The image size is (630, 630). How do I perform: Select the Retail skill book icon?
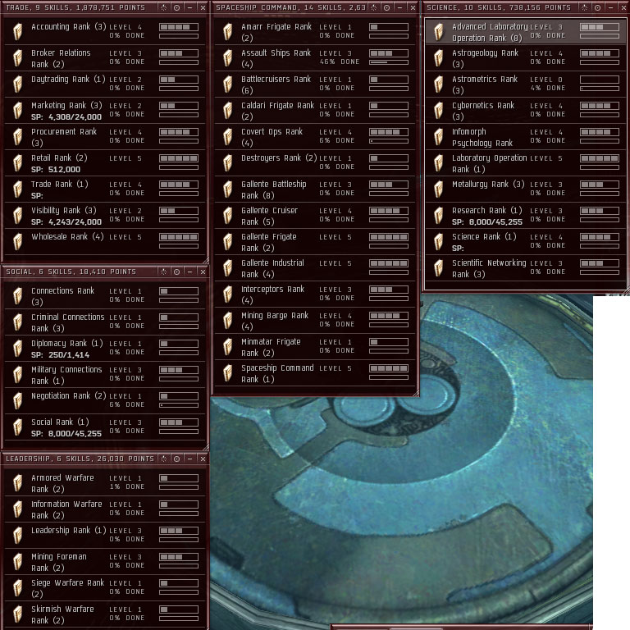(17, 162)
